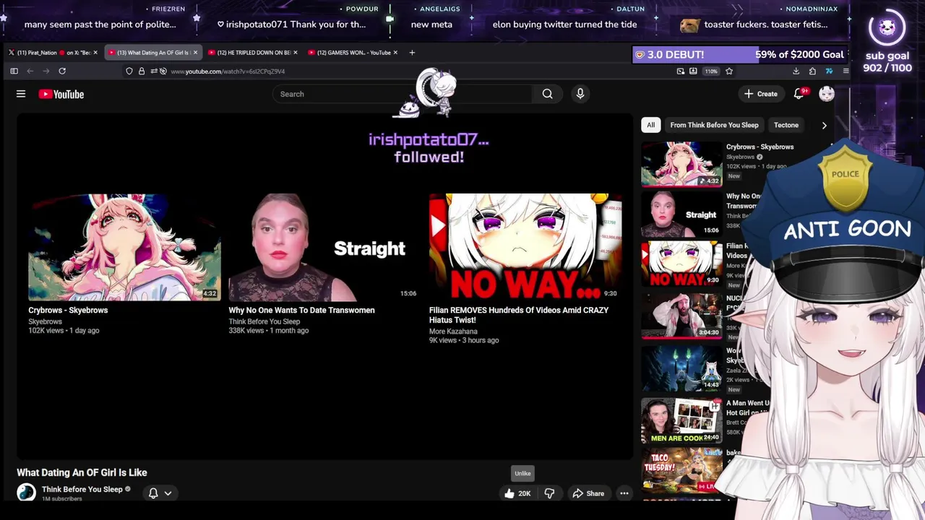Reload the page in the browser toolbar

pyautogui.click(x=62, y=71)
